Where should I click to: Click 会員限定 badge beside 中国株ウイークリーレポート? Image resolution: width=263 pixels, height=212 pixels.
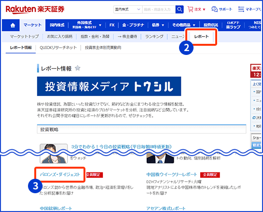click(x=210, y=175)
